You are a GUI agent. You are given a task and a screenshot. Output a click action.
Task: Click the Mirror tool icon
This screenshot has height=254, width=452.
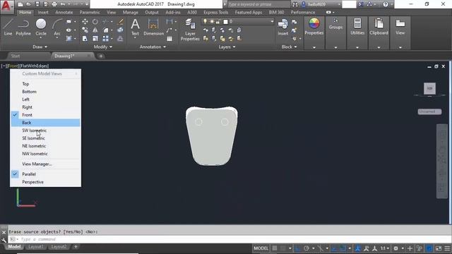(x=95, y=30)
